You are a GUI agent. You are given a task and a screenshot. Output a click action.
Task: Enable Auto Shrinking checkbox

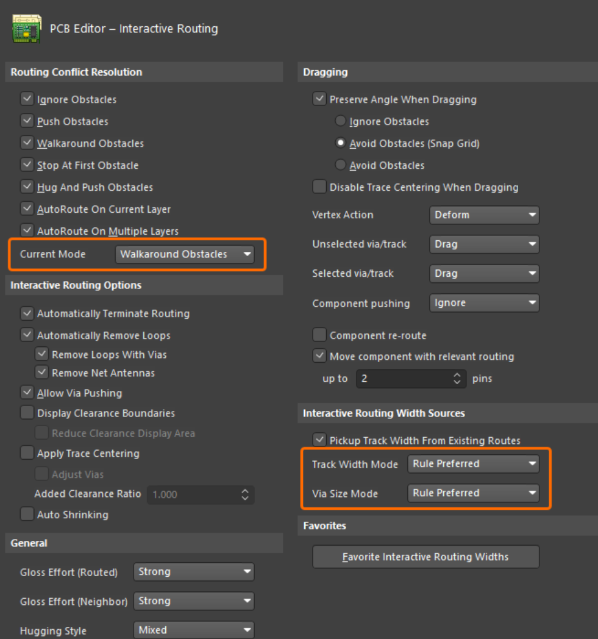click(x=27, y=515)
